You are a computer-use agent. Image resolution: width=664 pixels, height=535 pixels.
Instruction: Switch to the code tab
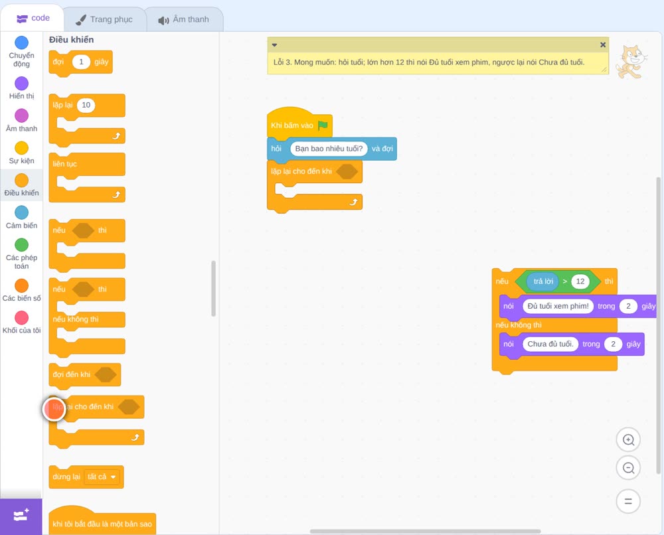pos(33,18)
